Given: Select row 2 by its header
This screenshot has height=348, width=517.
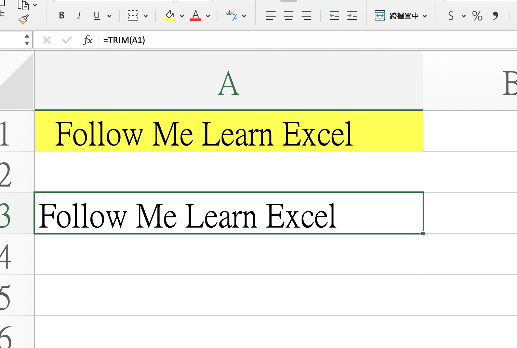Looking at the screenshot, I should click(17, 172).
